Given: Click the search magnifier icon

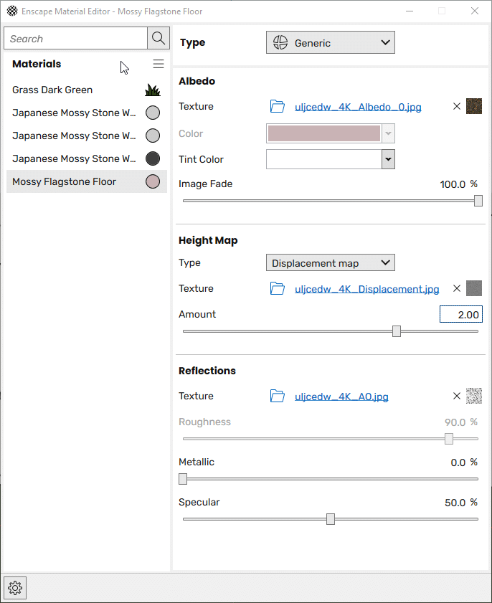Looking at the screenshot, I should 158,39.
